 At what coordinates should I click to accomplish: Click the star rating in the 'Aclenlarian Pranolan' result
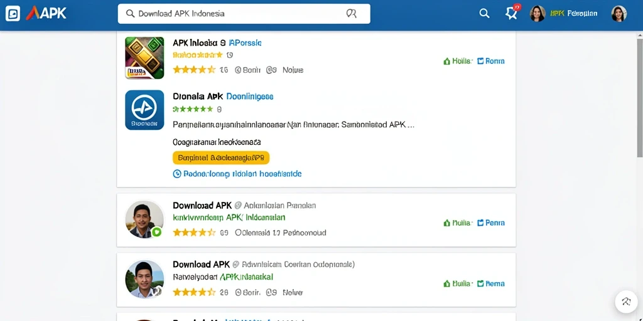(194, 233)
